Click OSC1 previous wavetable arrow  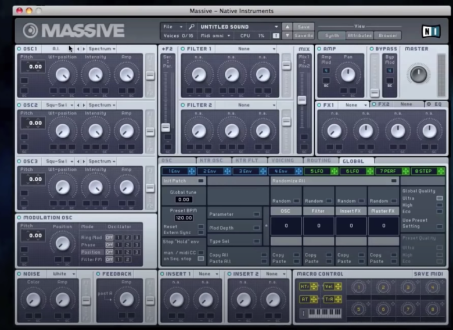click(x=78, y=49)
